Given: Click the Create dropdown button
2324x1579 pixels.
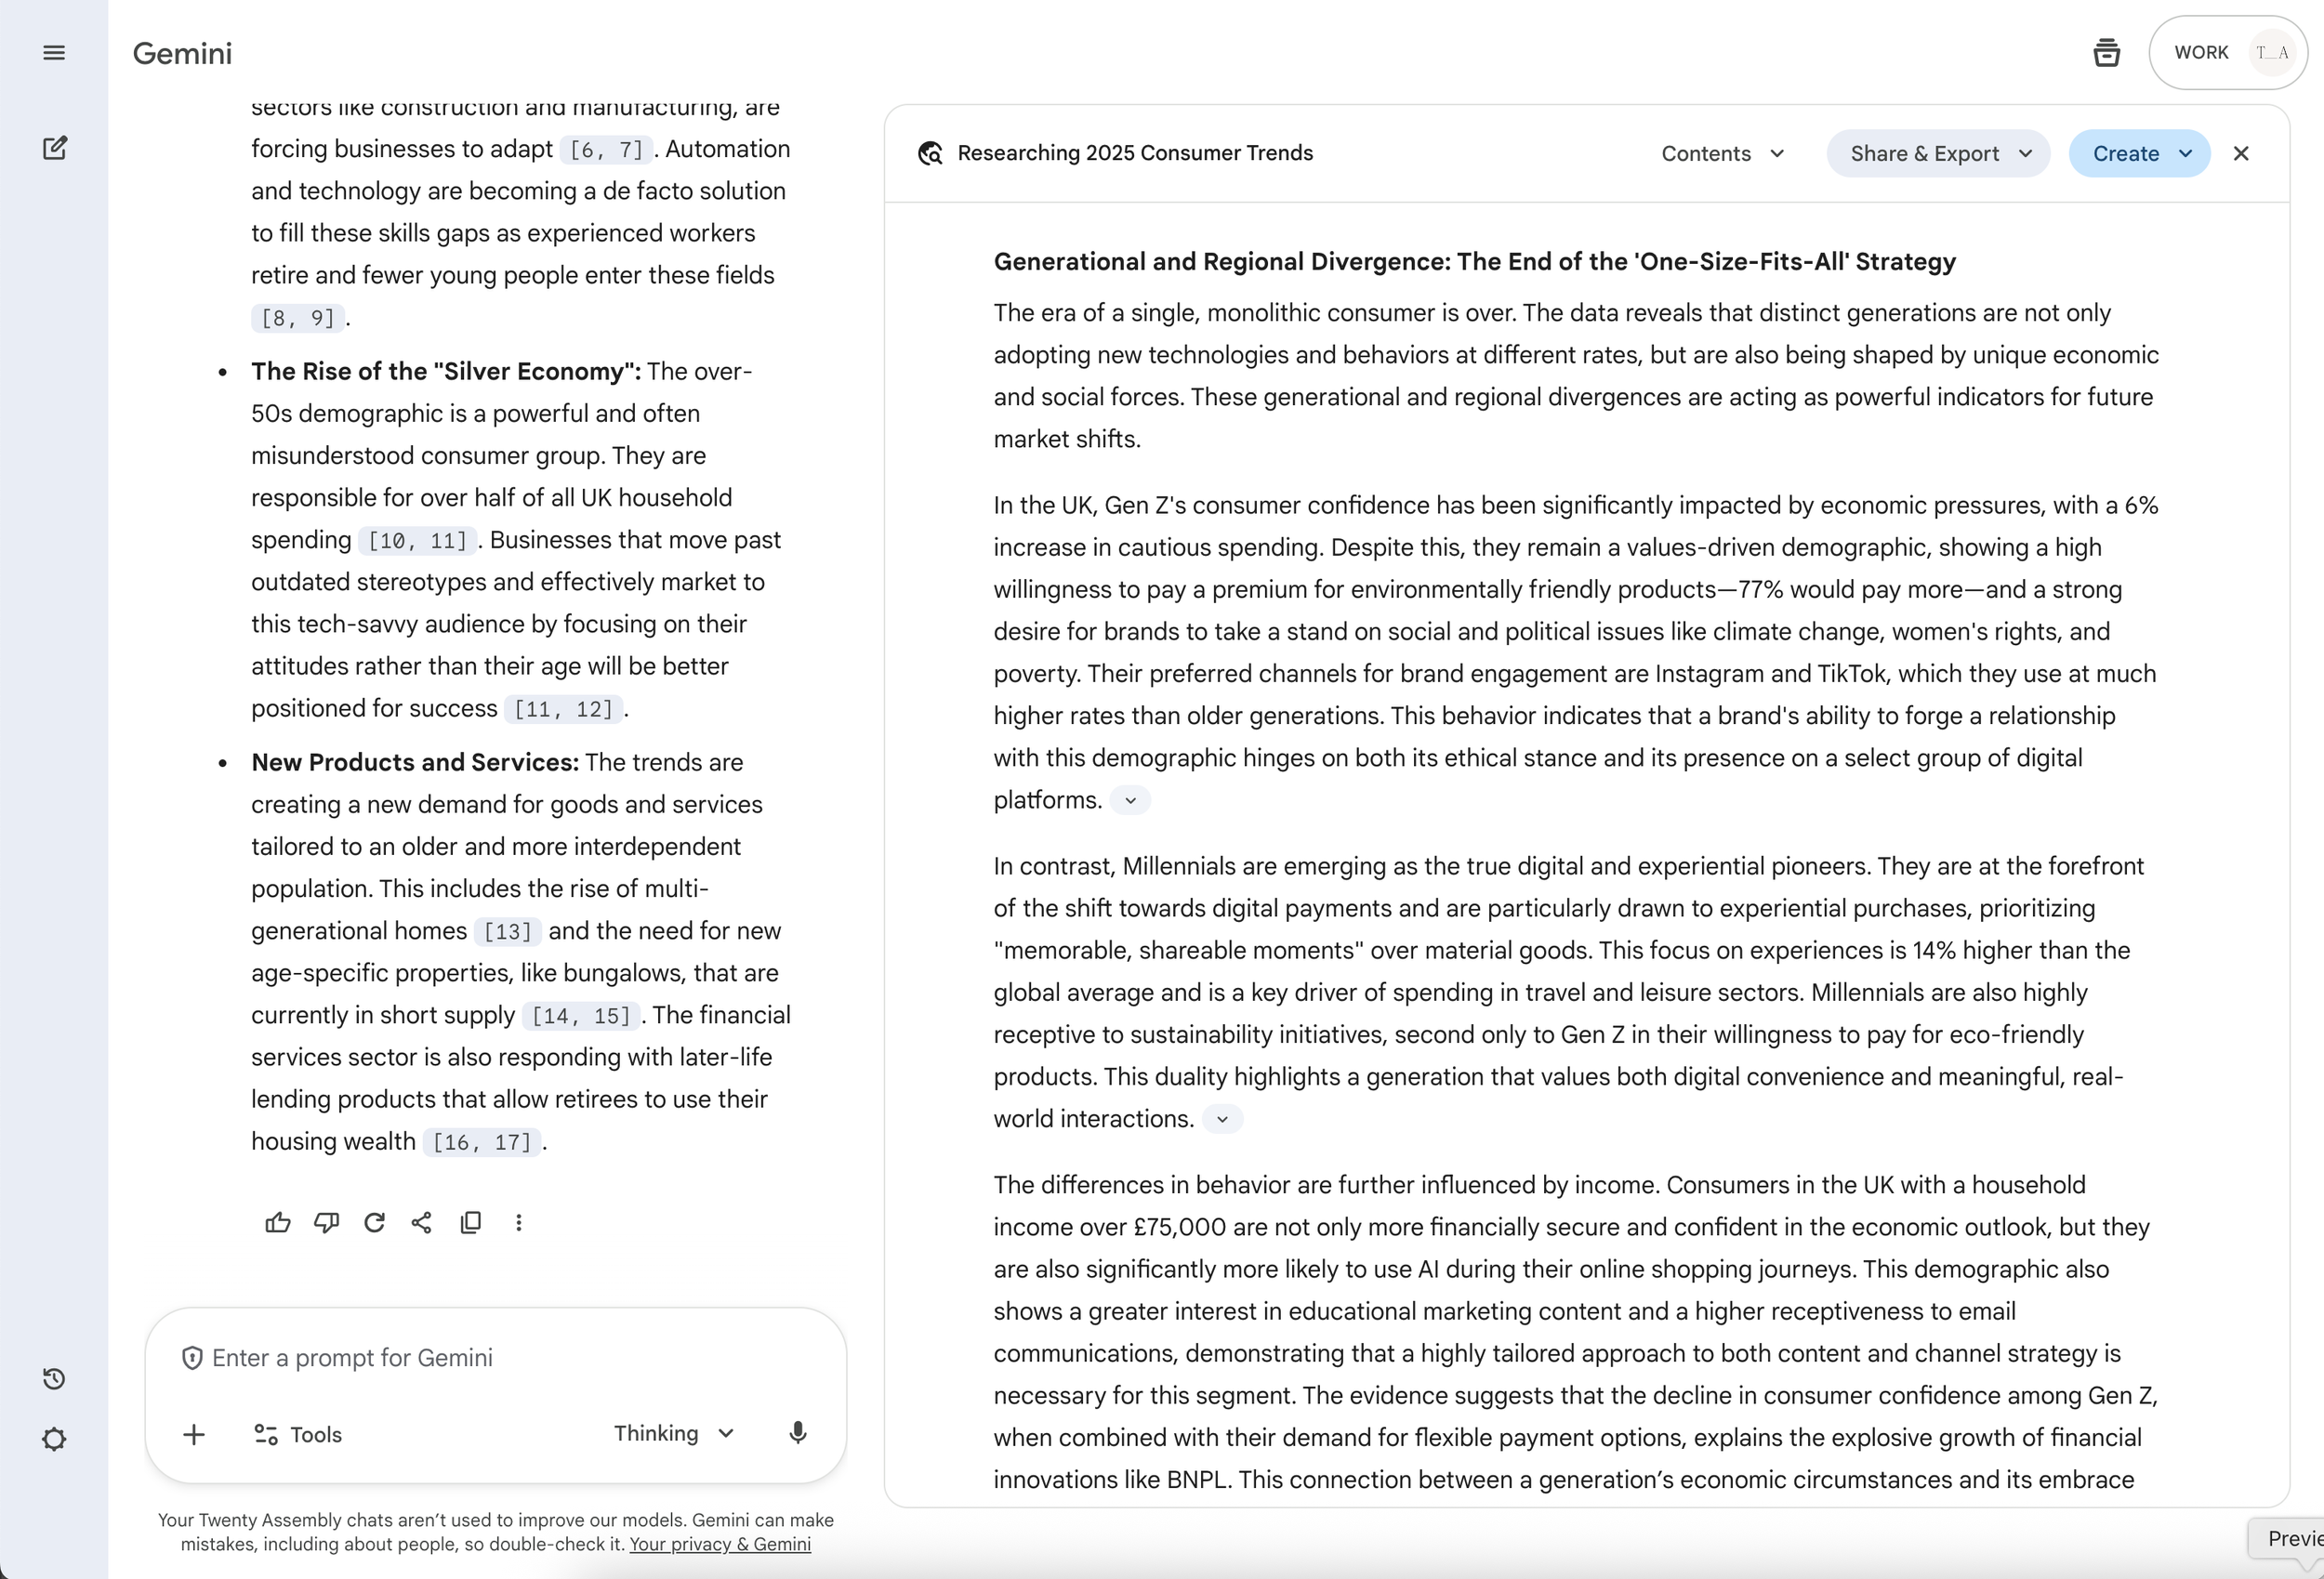Looking at the screenshot, I should tap(2139, 153).
